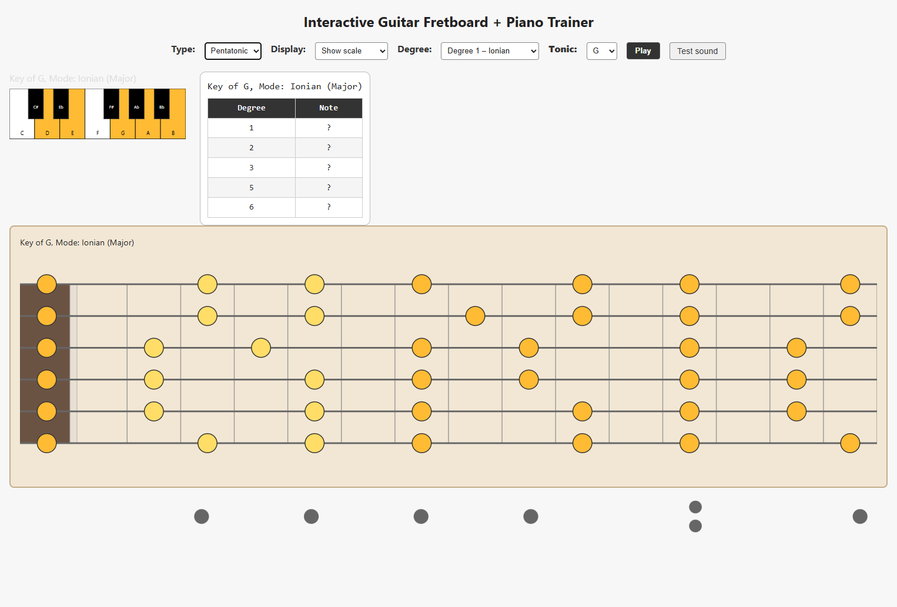Tap the black F# piano key
Image resolution: width=897 pixels, height=607 pixels.
point(112,104)
